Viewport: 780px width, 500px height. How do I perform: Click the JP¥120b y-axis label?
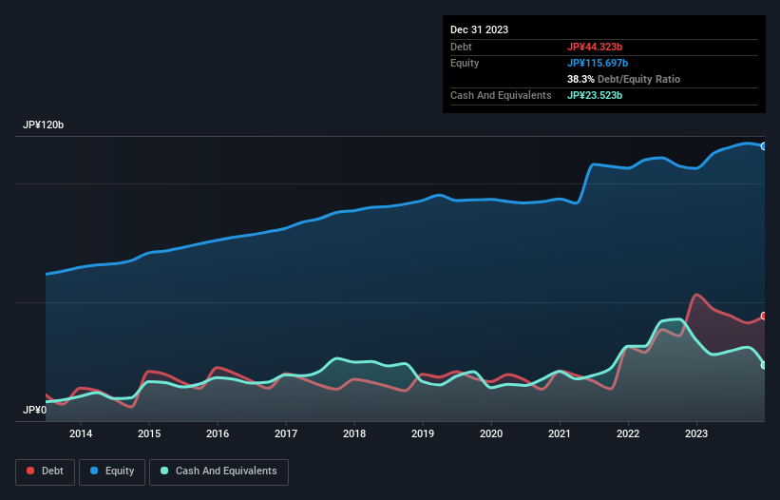(44, 125)
